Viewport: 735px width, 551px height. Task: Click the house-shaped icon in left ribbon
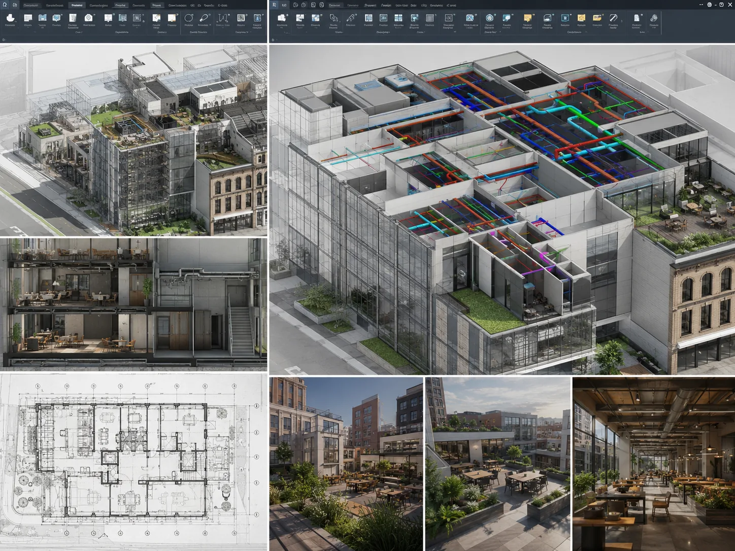tap(88, 18)
